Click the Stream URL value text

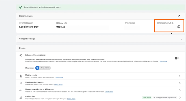coord(60,27)
